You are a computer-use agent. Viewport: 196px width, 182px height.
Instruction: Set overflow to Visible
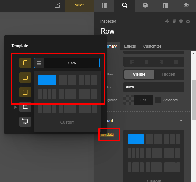click(139, 74)
